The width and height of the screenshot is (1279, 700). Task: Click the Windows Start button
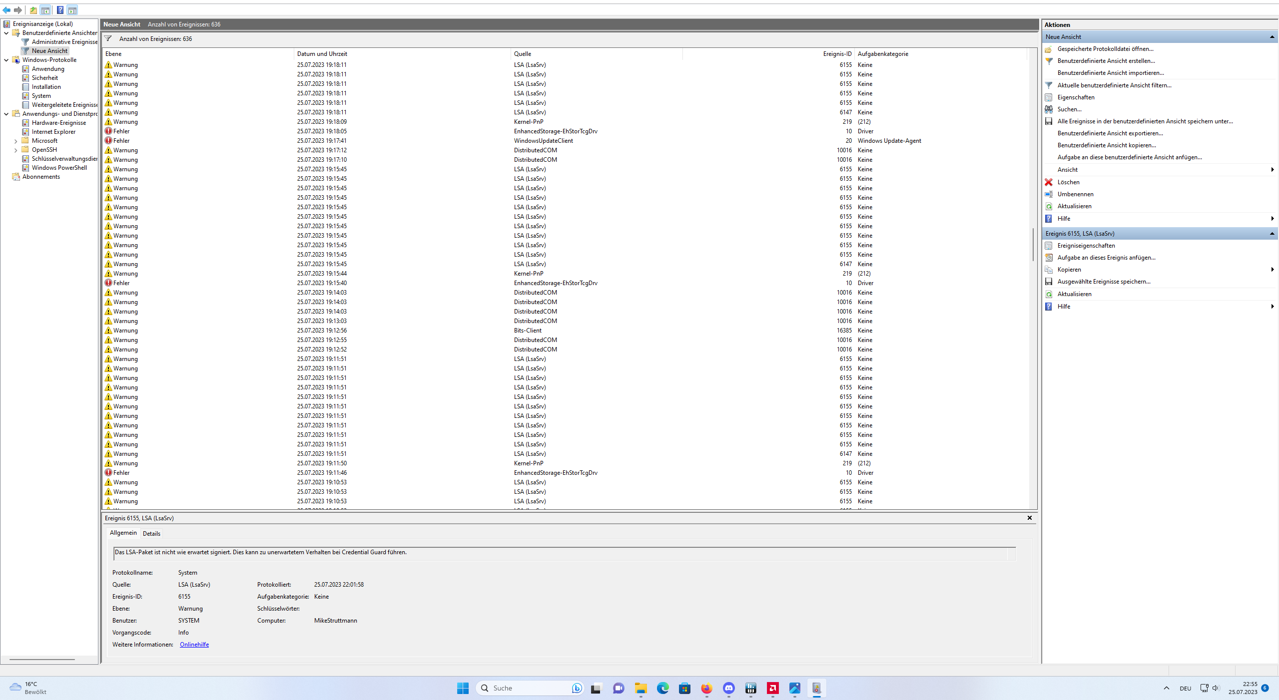463,688
